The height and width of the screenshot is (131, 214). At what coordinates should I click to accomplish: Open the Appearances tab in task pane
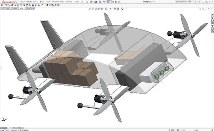212,26
